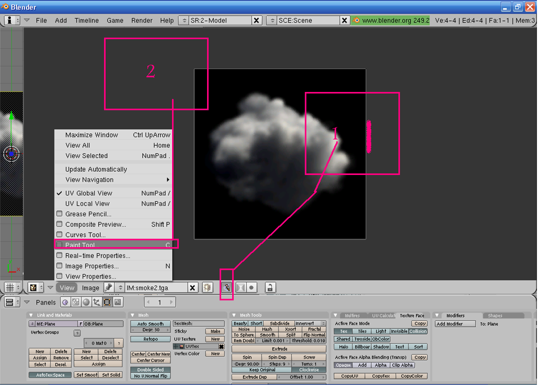The image size is (538, 385).
Task: Remove UVTex layer with X icon
Action: 222,346
